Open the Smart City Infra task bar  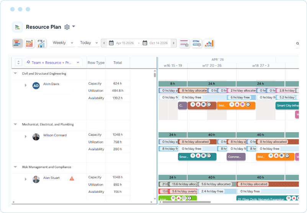(x=287, y=105)
